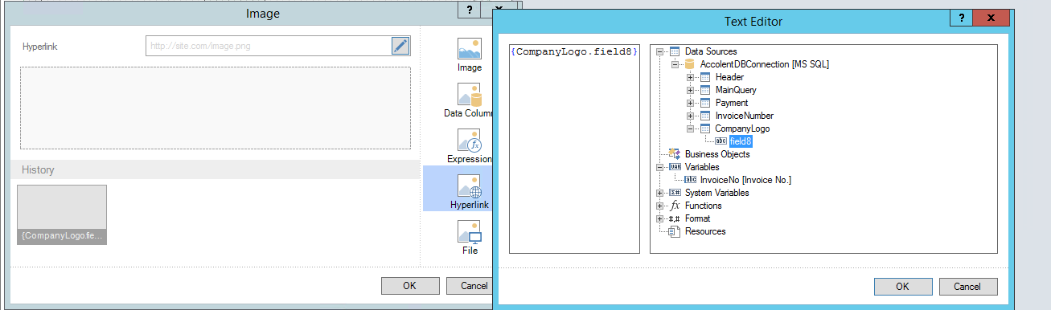
Task: Select the Data Column source icon
Action: click(x=470, y=95)
